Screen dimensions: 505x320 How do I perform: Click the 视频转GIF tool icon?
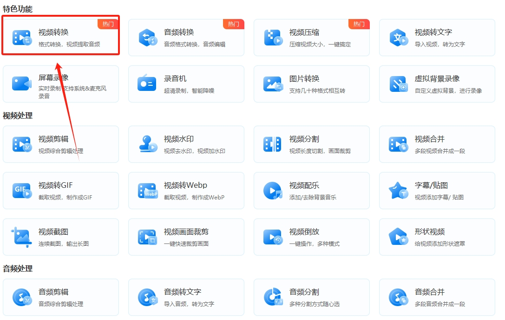(22, 190)
